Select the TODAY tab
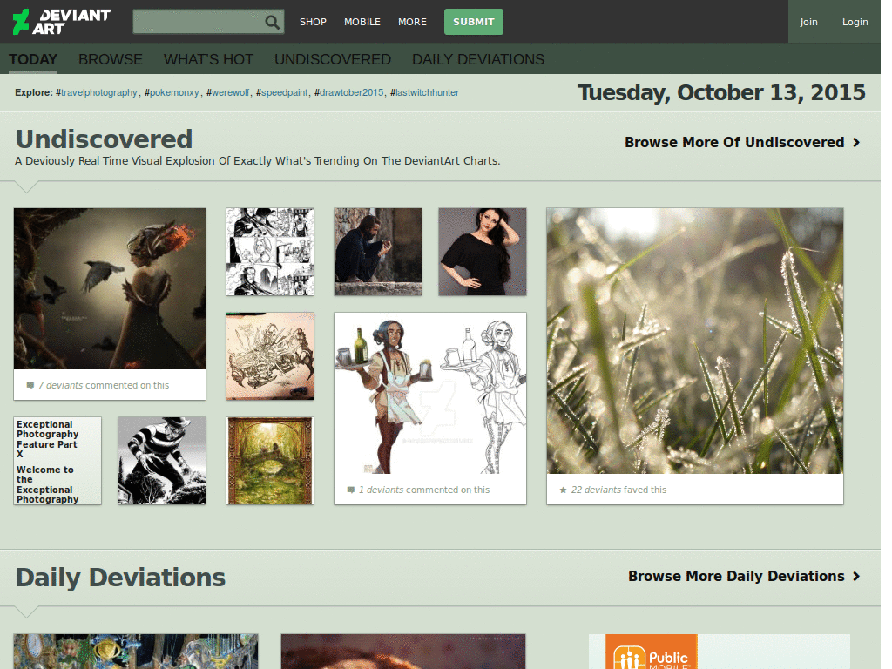Image resolution: width=892 pixels, height=669 pixels. click(33, 59)
